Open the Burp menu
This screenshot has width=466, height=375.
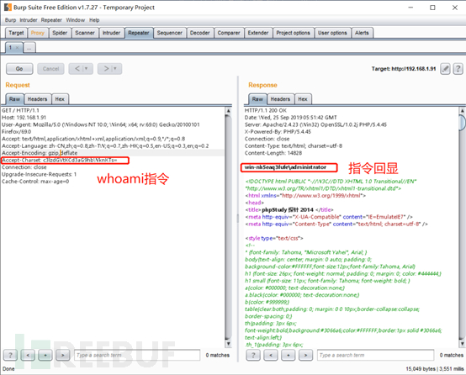10,20
